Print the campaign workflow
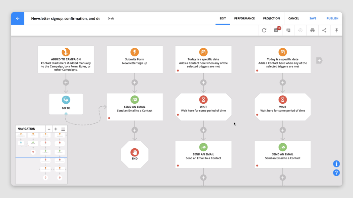This screenshot has height=198, width=353. coord(312,30)
